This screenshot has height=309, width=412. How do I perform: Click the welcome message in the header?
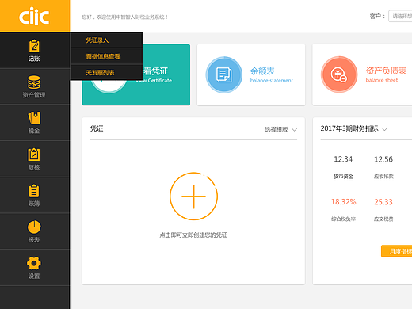tap(125, 17)
